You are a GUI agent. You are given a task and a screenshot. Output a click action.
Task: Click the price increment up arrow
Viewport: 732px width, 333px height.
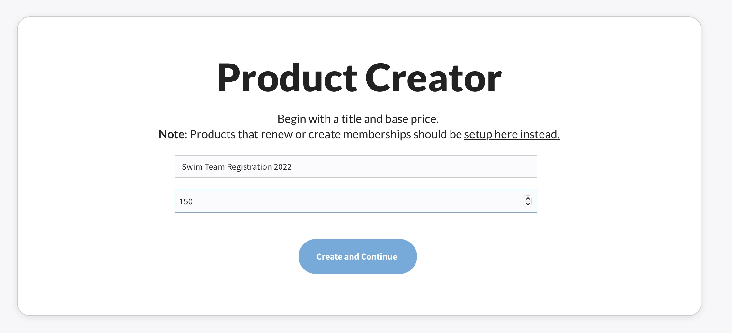[x=528, y=199]
